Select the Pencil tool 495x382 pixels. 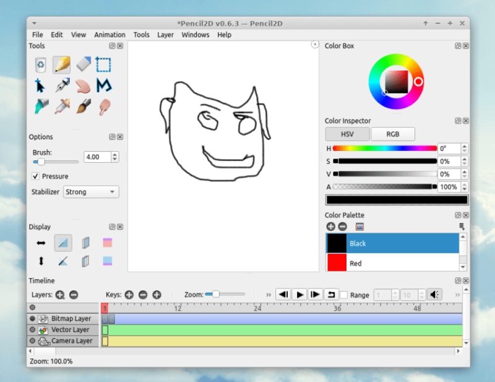[60, 64]
